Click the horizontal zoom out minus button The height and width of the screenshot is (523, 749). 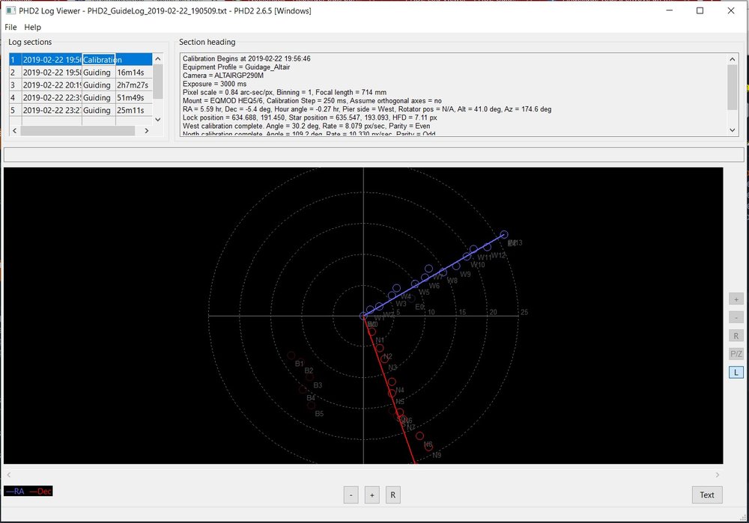351,495
